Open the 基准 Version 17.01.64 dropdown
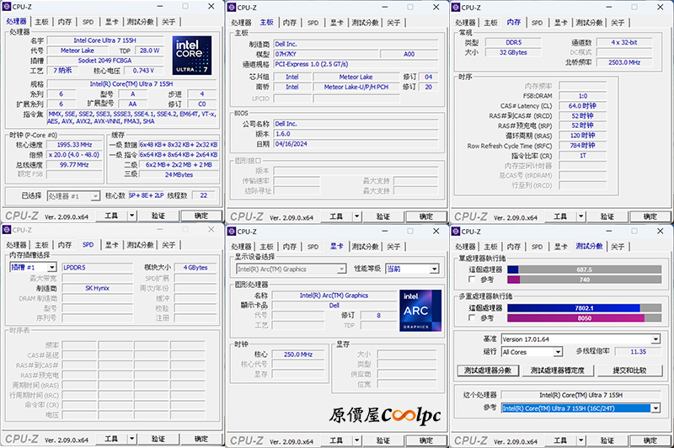The height and width of the screenshot is (448, 674). [580, 339]
